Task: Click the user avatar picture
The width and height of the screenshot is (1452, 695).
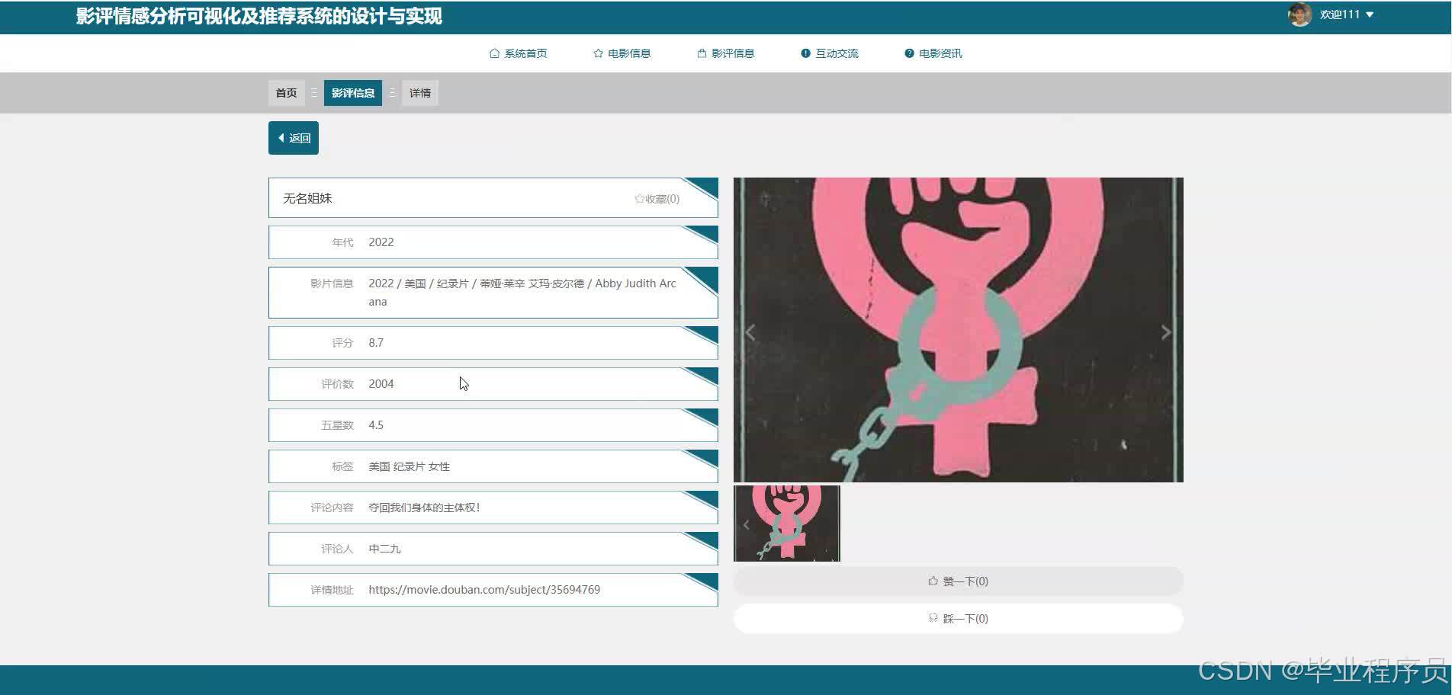Action: pyautogui.click(x=1299, y=14)
